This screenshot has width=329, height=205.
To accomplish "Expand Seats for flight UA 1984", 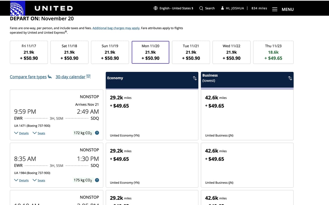I will [39, 181].
